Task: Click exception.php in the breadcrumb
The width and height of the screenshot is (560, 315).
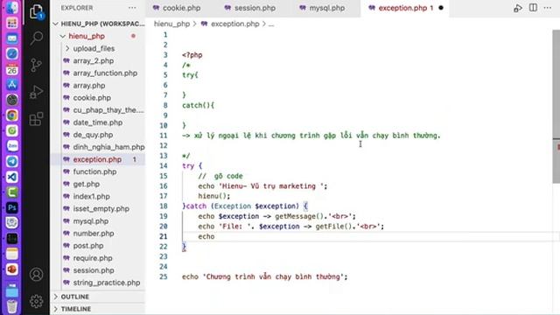Action: click(x=234, y=24)
